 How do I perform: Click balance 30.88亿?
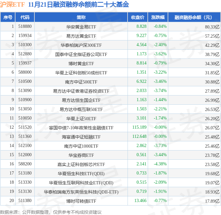pos(212,82)
